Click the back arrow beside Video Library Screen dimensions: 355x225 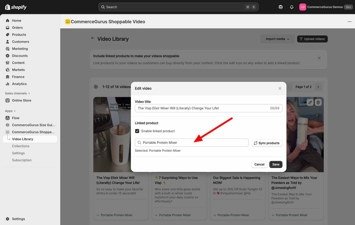tap(93, 38)
